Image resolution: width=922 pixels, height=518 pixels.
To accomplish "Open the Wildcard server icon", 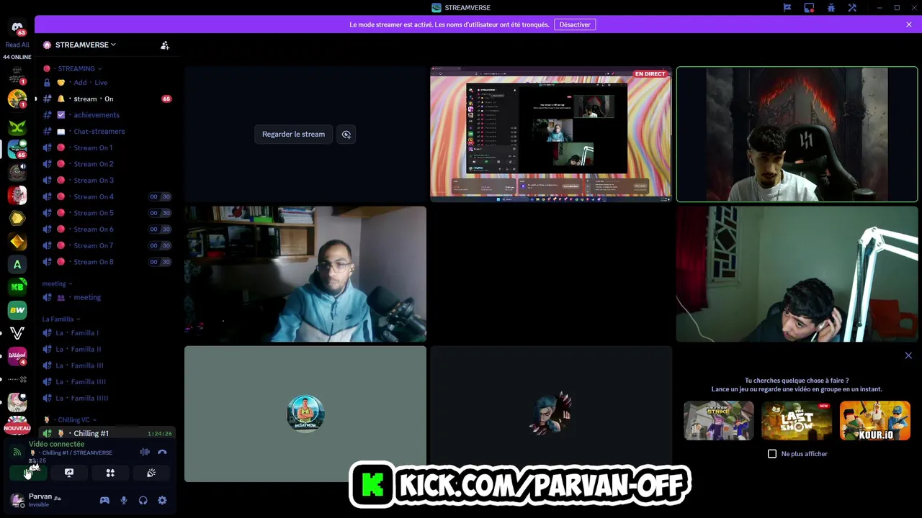I will coord(17,356).
